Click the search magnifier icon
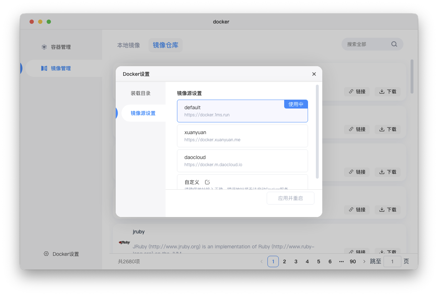This screenshot has width=438, height=296. pyautogui.click(x=394, y=44)
